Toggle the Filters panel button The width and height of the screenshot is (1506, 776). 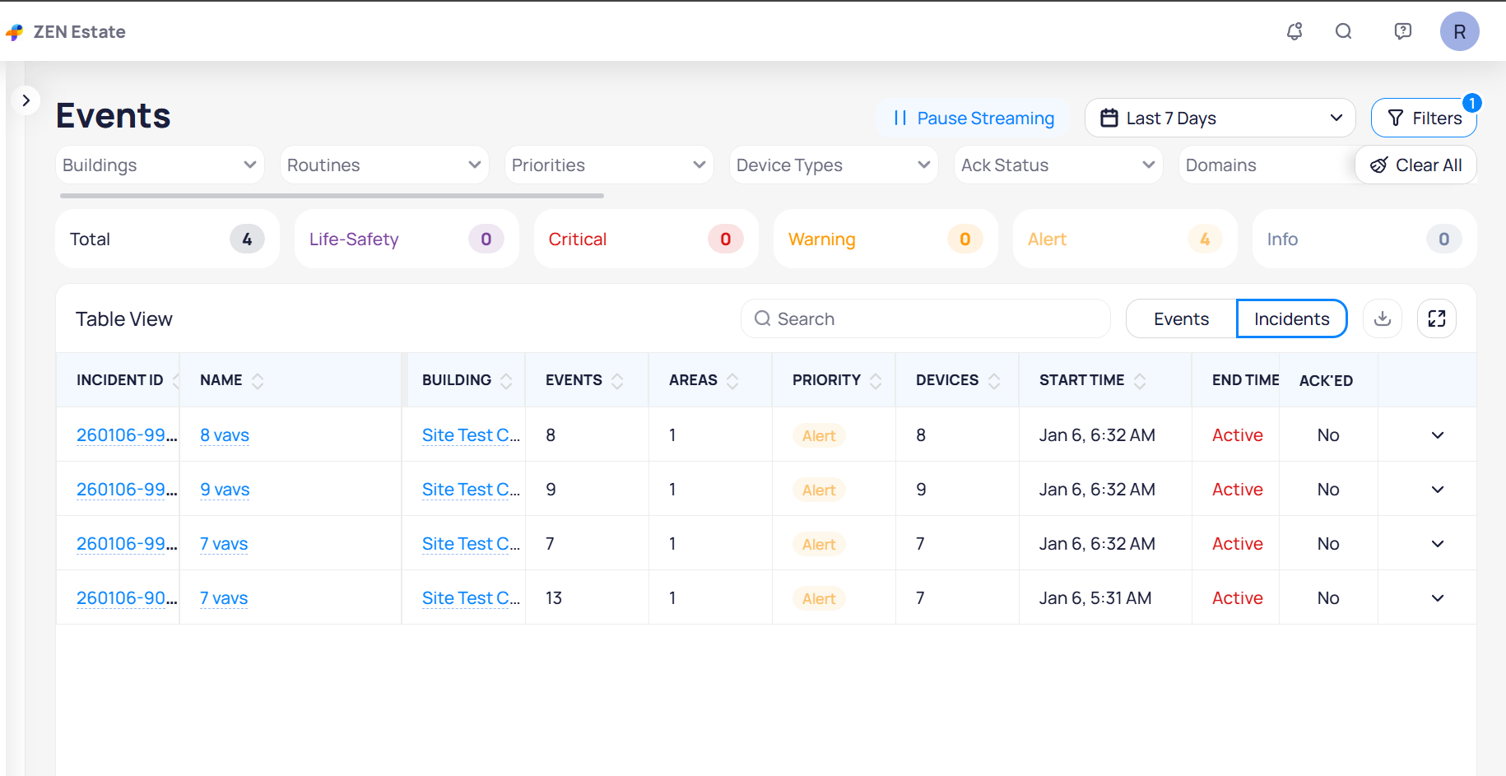click(1424, 118)
